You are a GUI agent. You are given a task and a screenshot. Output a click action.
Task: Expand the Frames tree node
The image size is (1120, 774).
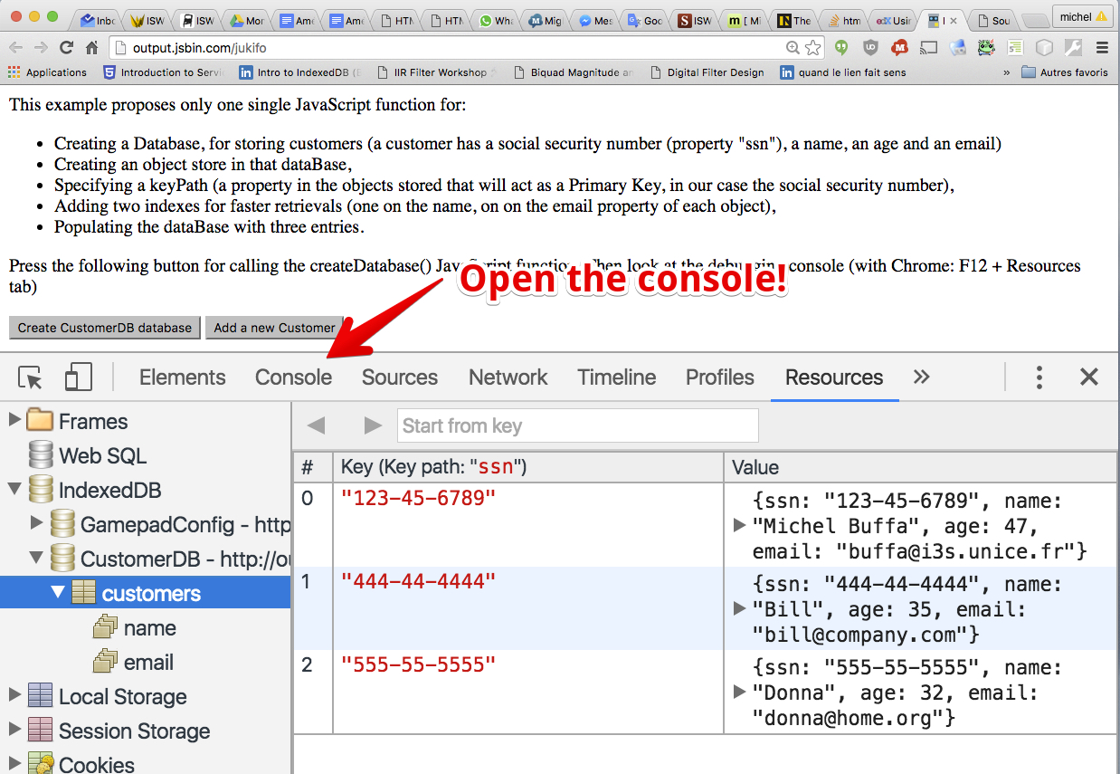14,421
